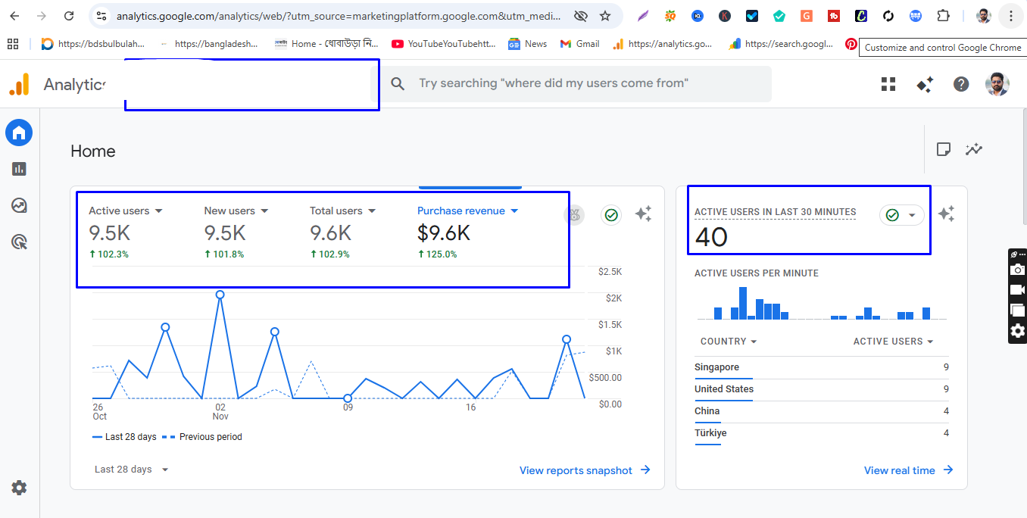Image resolution: width=1027 pixels, height=518 pixels.
Task: Click the camera icon in floating recorder toolbar
Action: tap(1018, 270)
